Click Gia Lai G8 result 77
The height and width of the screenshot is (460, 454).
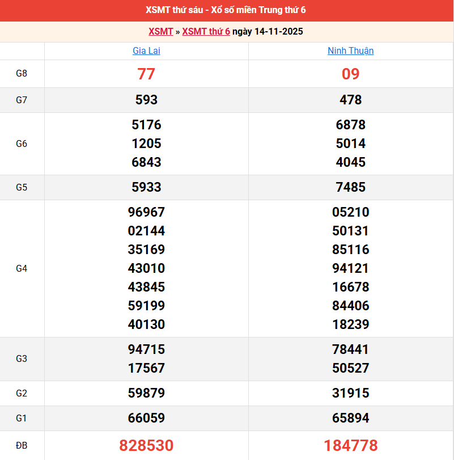tap(146, 74)
